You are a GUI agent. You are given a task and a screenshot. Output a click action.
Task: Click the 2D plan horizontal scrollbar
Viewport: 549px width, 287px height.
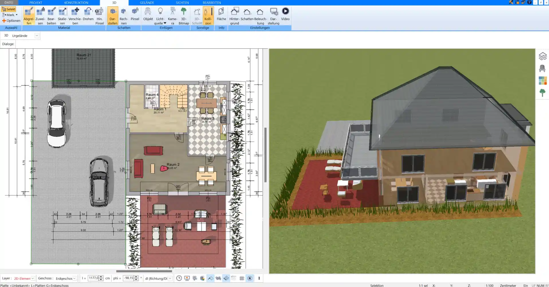(x=144, y=271)
